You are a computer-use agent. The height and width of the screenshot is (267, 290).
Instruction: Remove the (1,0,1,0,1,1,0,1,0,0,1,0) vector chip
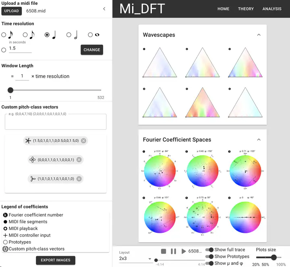click(x=79, y=179)
